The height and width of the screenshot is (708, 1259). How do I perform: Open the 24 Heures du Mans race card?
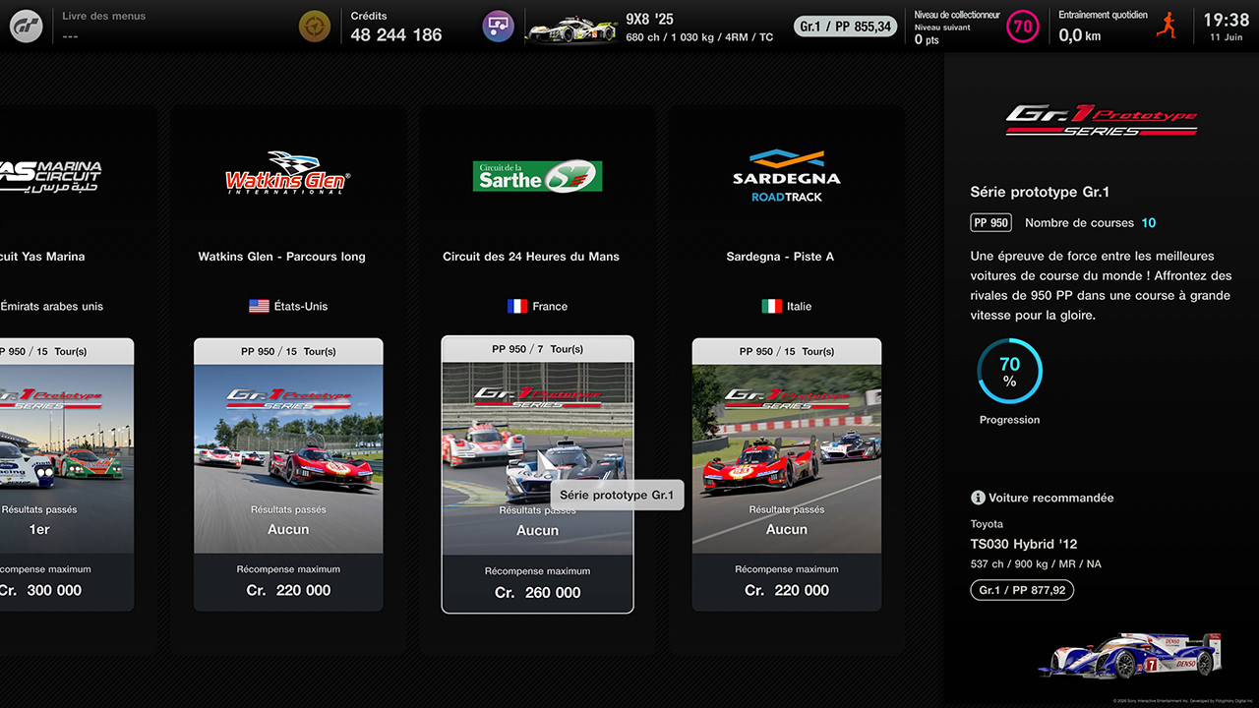[537, 475]
